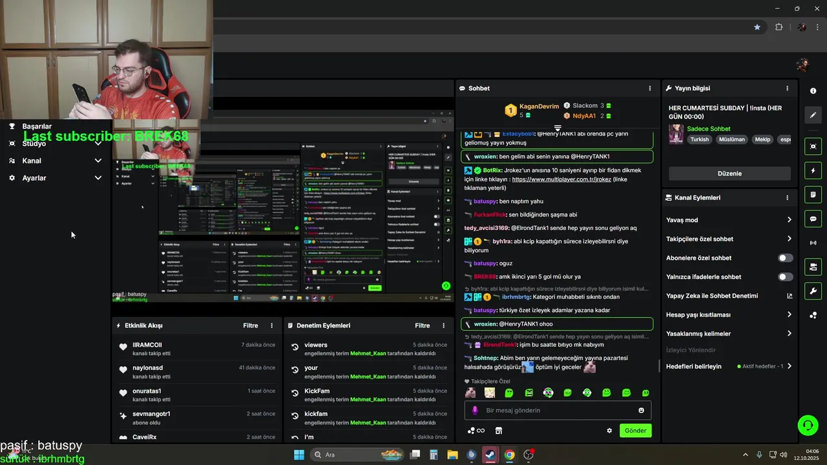
Task: Open OBS Studio from the taskbar
Action: click(x=529, y=455)
